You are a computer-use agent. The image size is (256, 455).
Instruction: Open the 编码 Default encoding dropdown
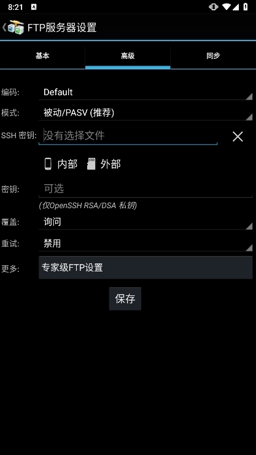[145, 92]
